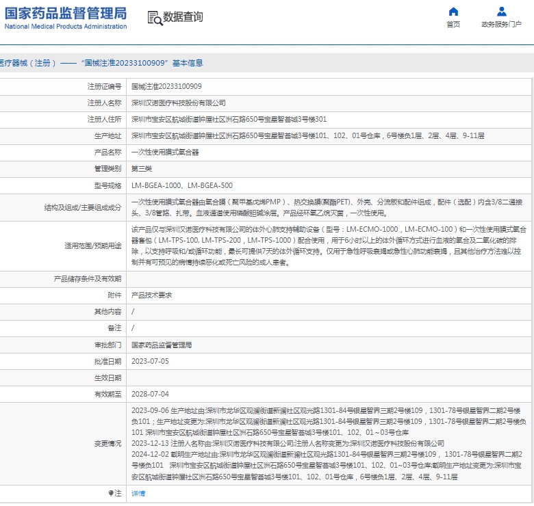534x506 pixels.
Task: Click the 生效日期 label
Action: click(x=107, y=378)
